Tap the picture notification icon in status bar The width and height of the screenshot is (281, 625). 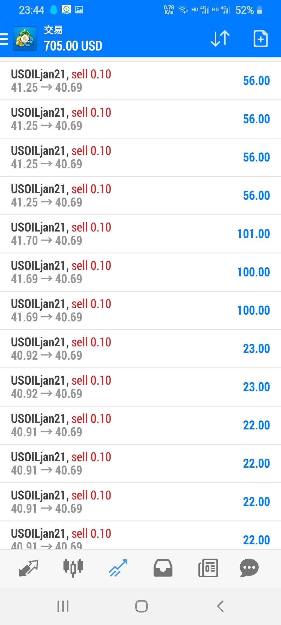point(79,10)
